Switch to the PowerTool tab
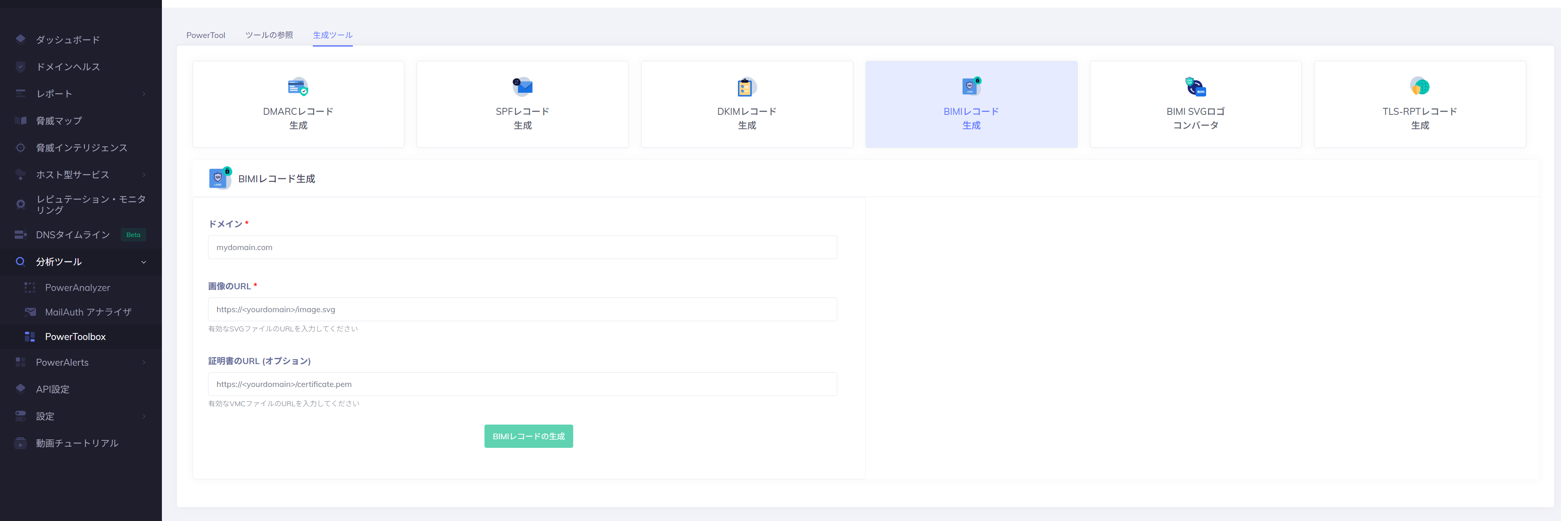This screenshot has width=1561, height=521. 205,35
